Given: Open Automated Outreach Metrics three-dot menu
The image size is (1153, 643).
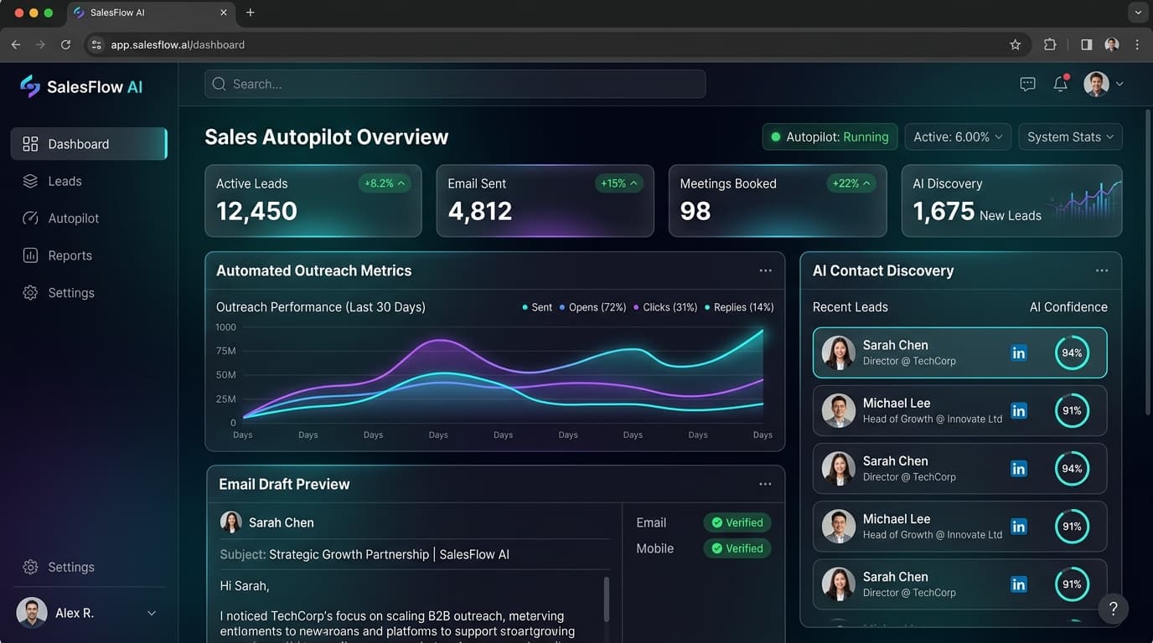Looking at the screenshot, I should point(765,270).
